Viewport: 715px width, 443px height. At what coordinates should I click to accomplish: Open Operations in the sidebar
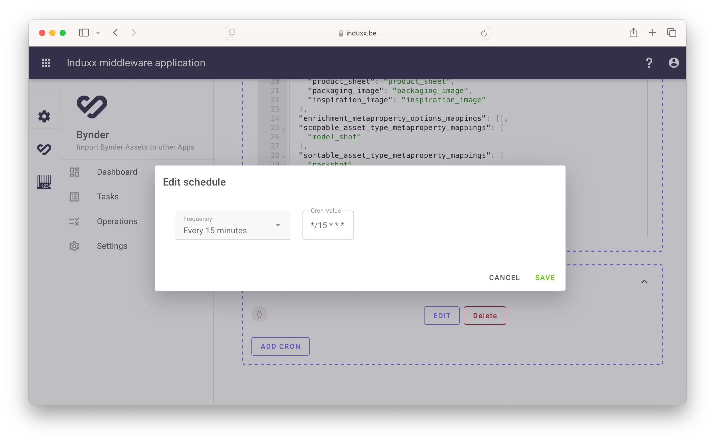[117, 221]
